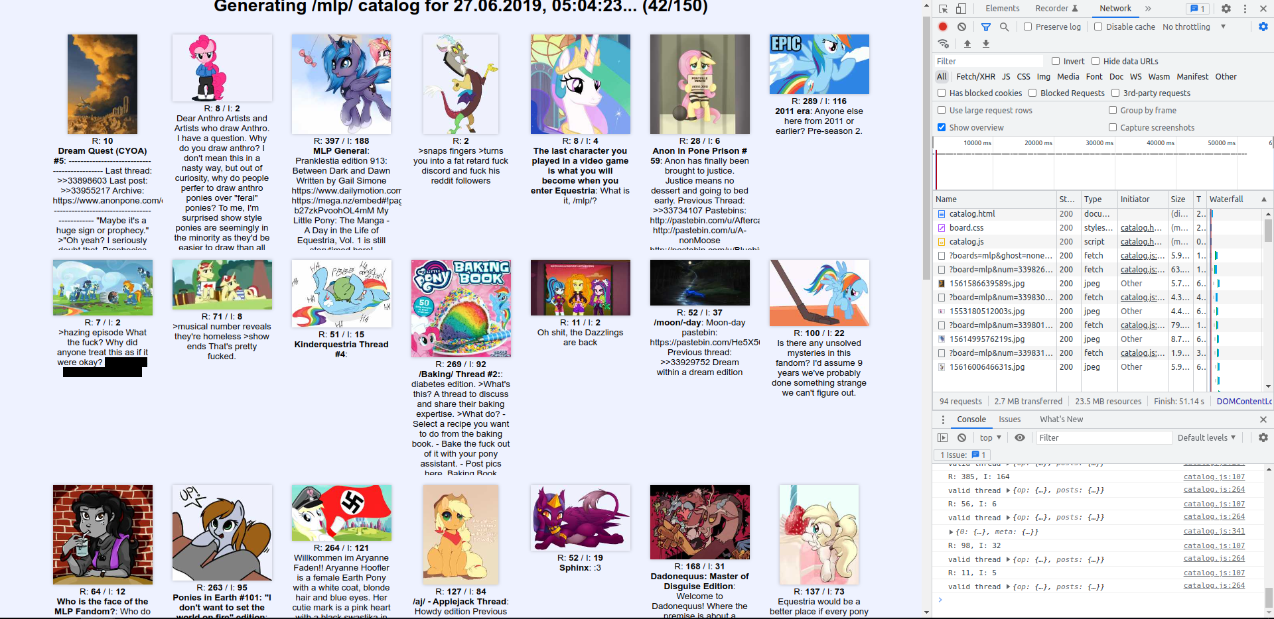
Task: Enable the Preserve log checkbox
Action: 1028,27
